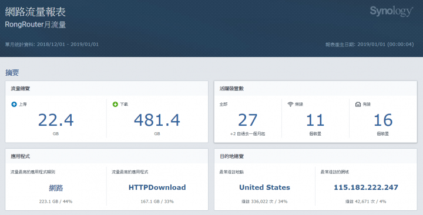
Task: Click the subtitle RongRouter月流量
Action: coord(35,25)
